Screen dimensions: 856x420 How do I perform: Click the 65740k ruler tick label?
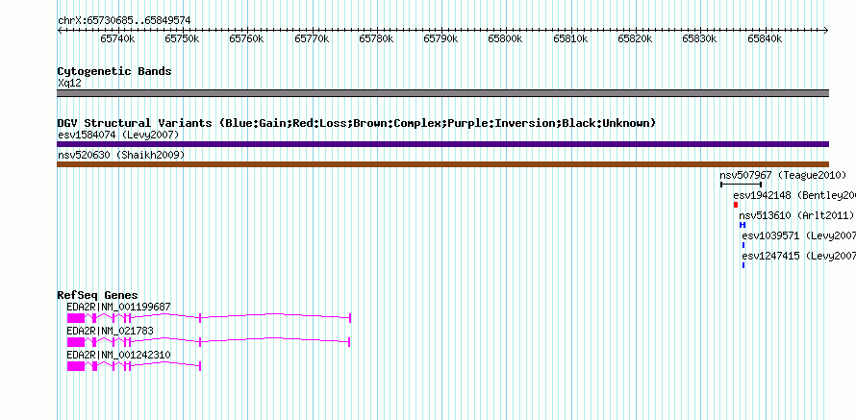117,38
